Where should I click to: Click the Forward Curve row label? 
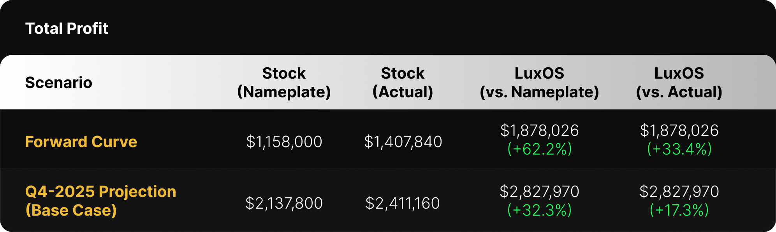[x=81, y=142]
